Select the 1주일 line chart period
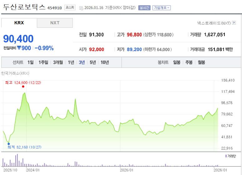 (43, 62)
